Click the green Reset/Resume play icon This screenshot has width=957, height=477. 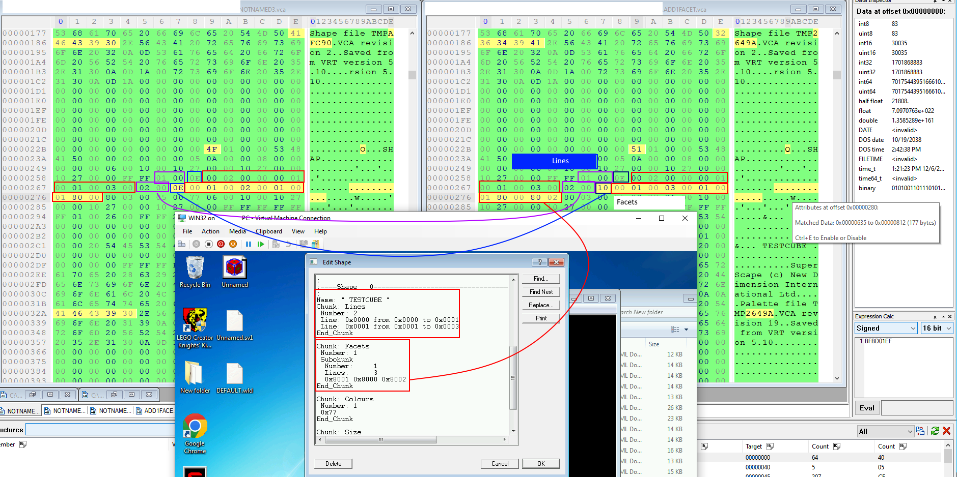[261, 244]
